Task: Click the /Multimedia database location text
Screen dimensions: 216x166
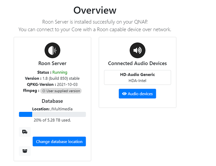Action: (x=61, y=109)
